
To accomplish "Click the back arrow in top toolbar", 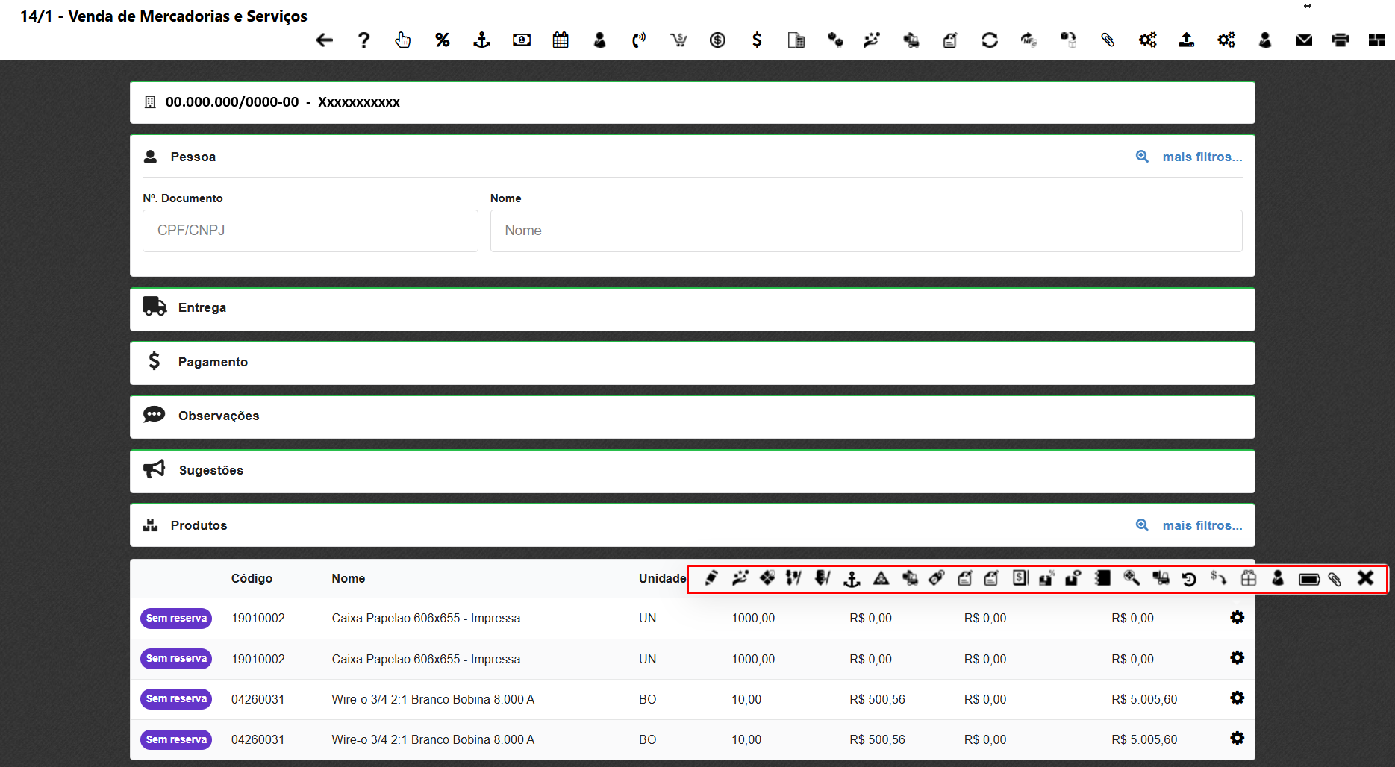I will coord(324,40).
